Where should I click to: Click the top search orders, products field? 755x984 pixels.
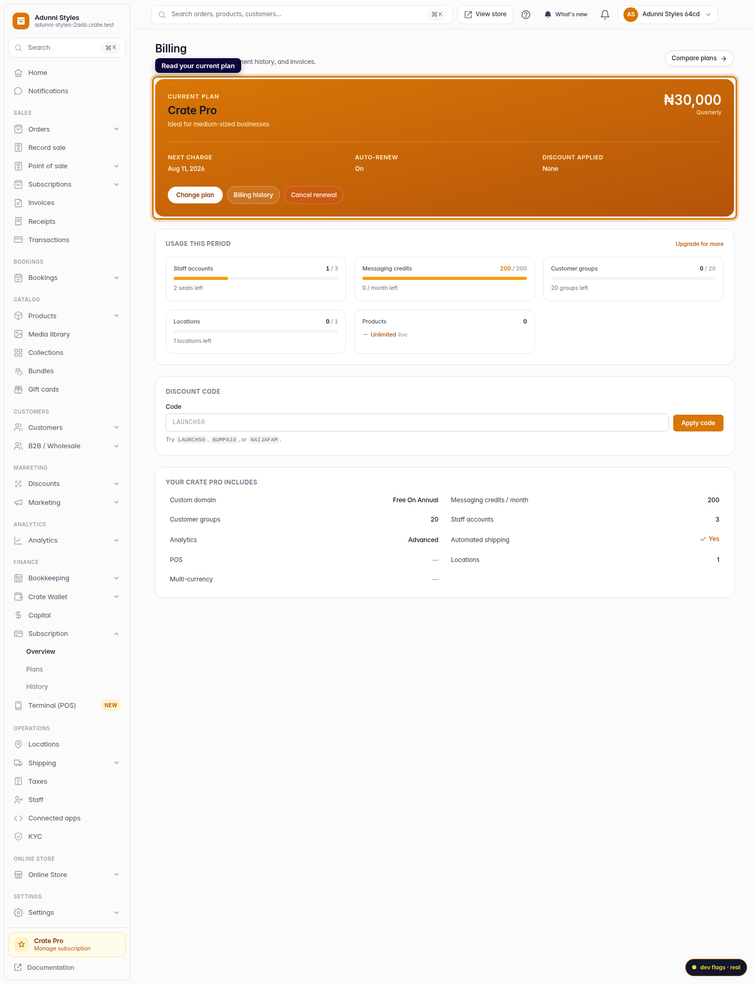pos(302,15)
